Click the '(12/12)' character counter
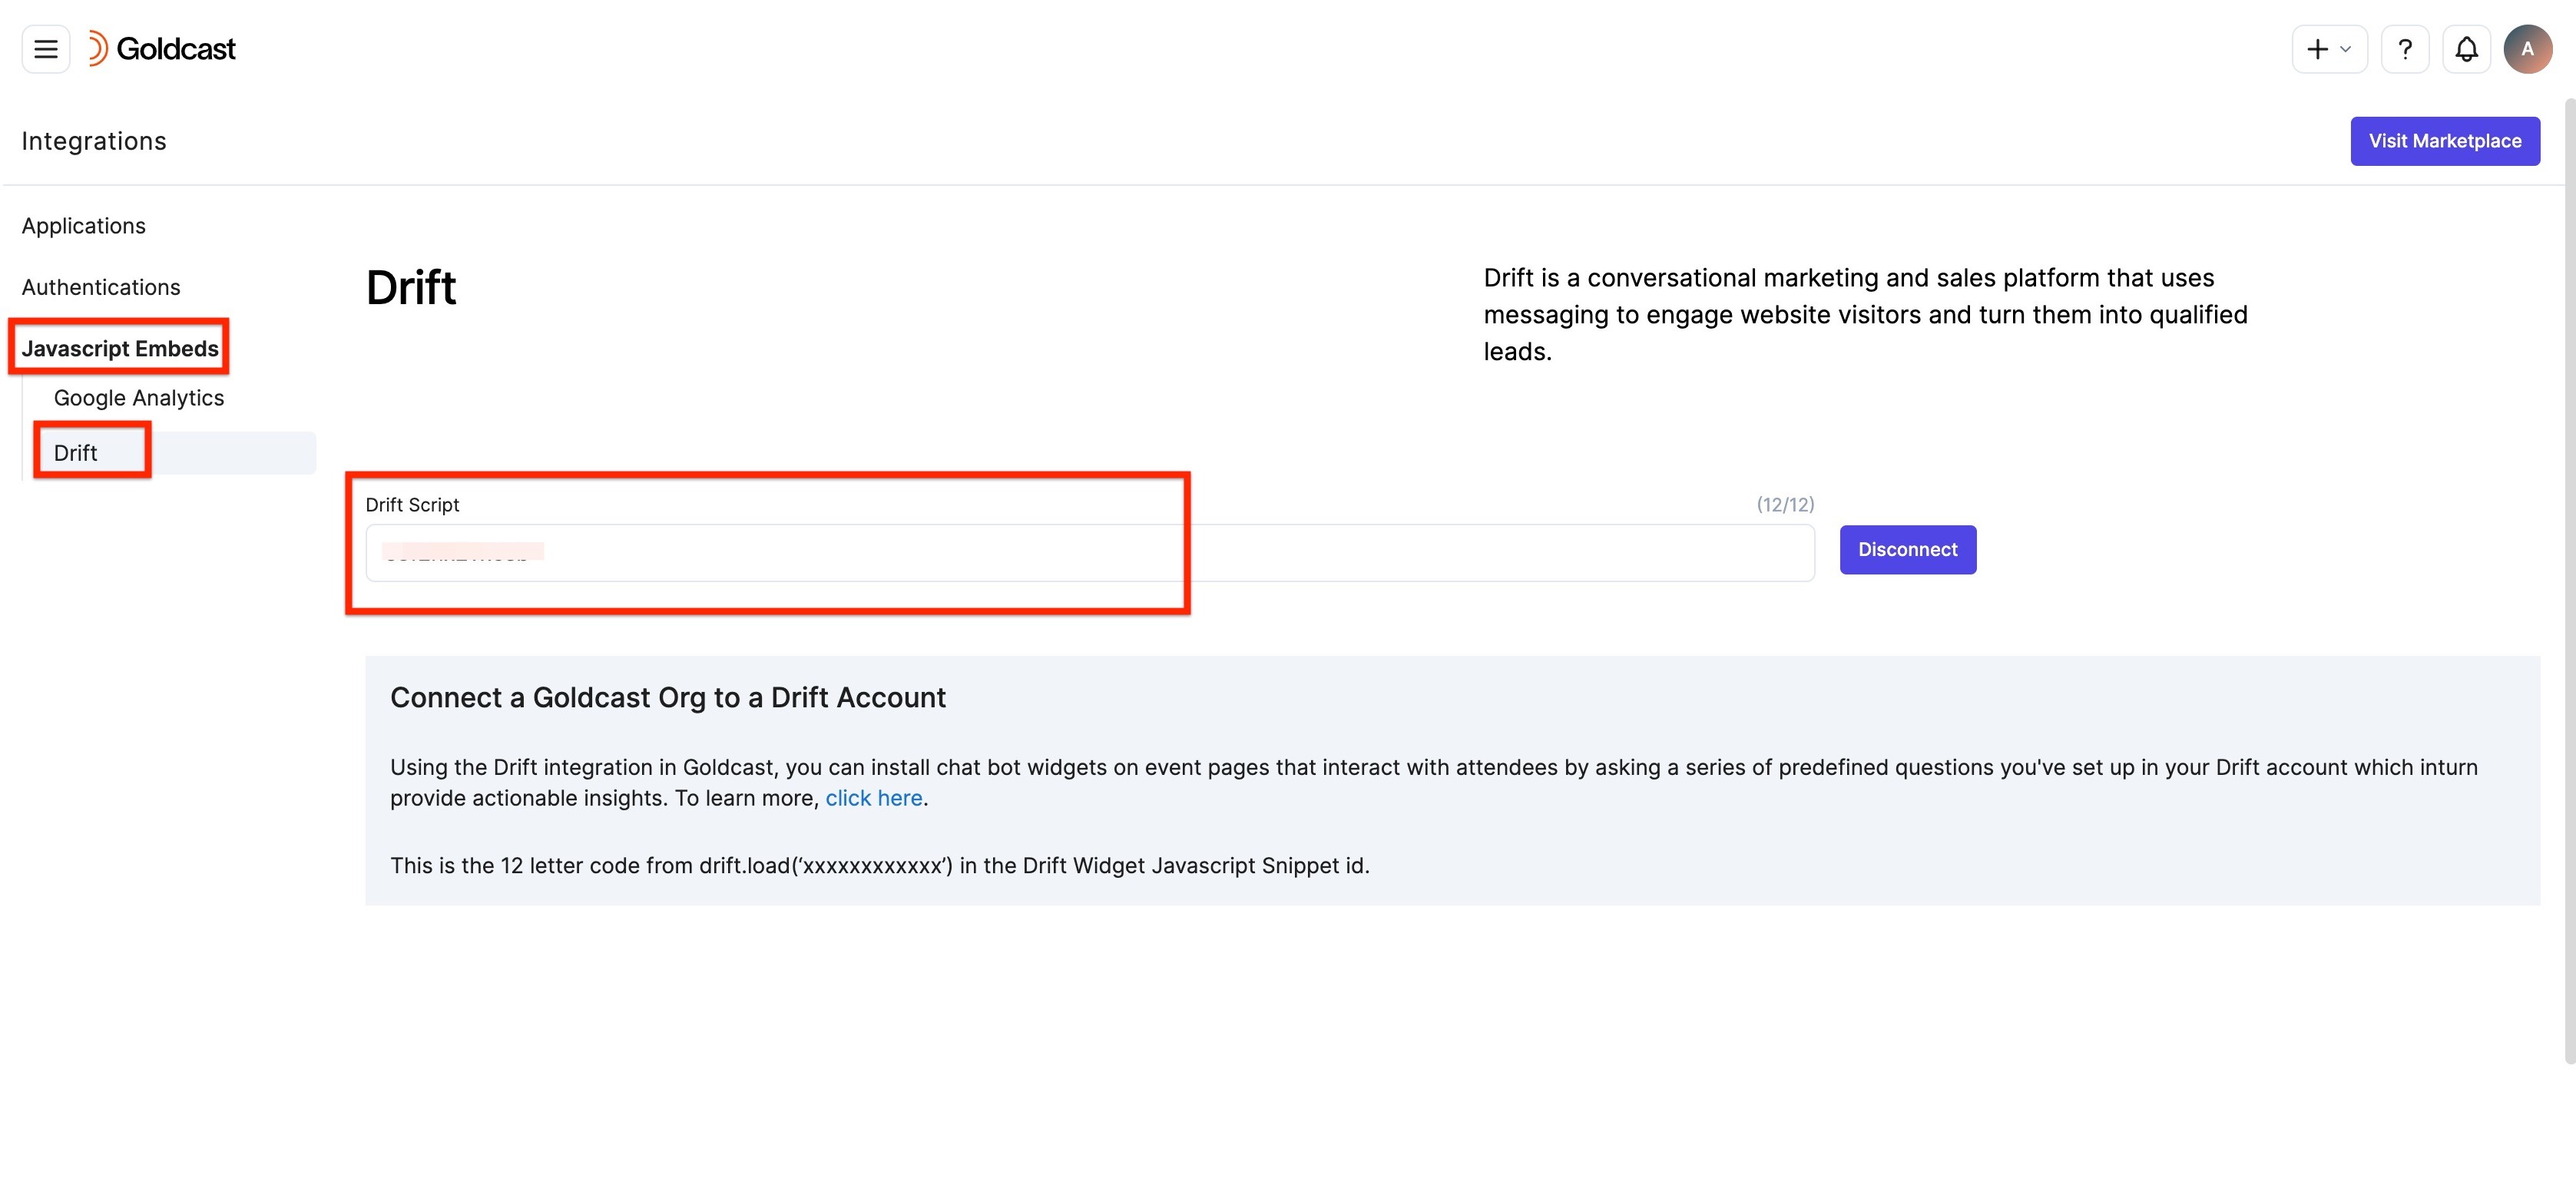The width and height of the screenshot is (2576, 1195). click(1785, 505)
